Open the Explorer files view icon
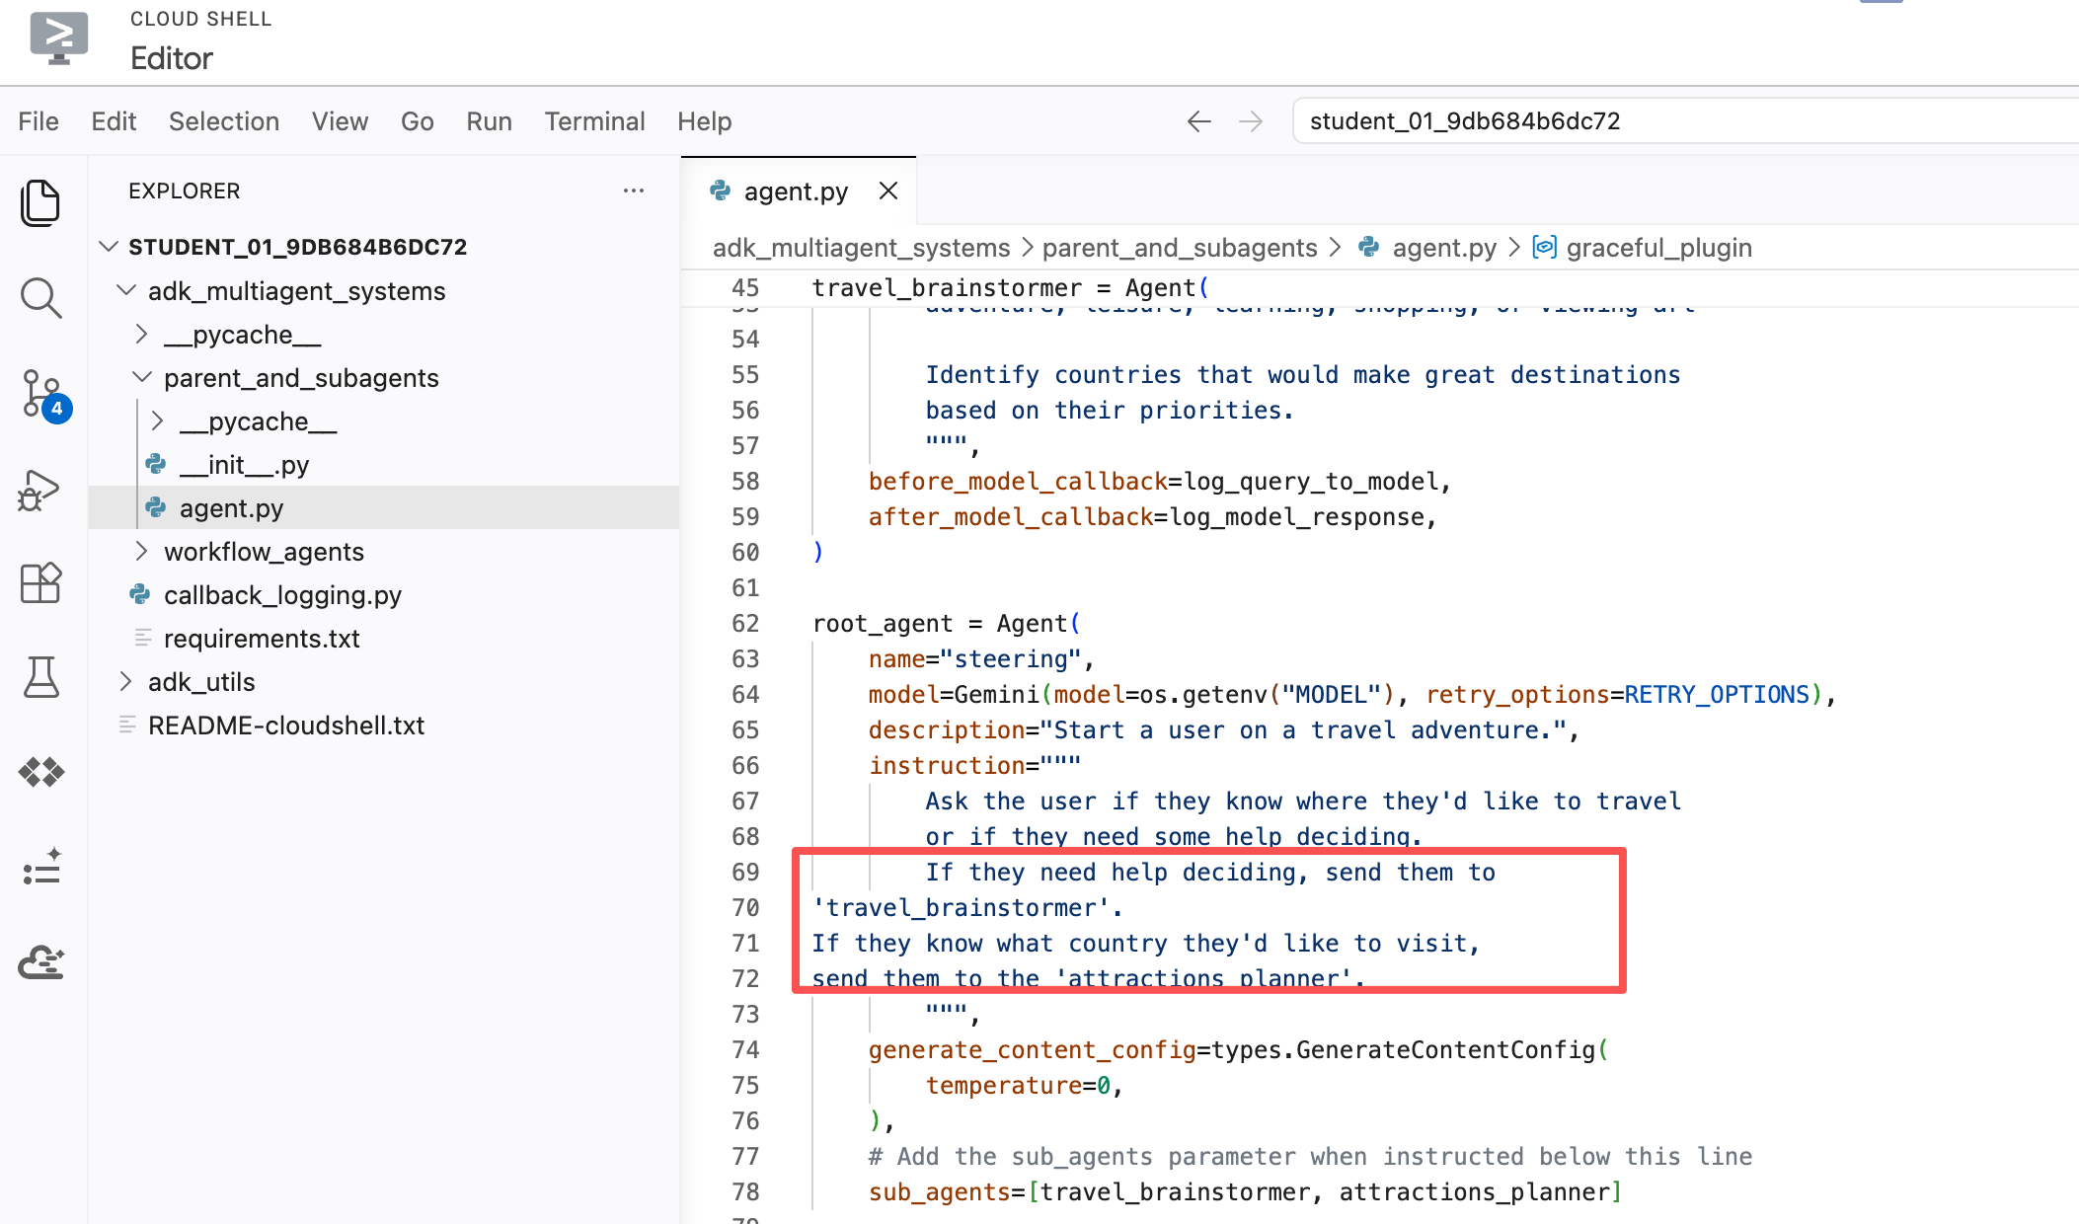Screen dimensions: 2079x1224 pyautogui.click(x=40, y=202)
